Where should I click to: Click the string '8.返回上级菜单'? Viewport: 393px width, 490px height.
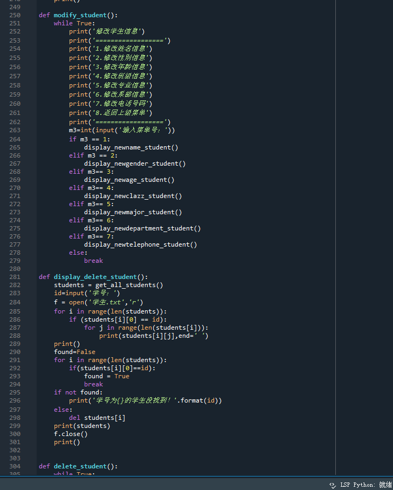(121, 113)
